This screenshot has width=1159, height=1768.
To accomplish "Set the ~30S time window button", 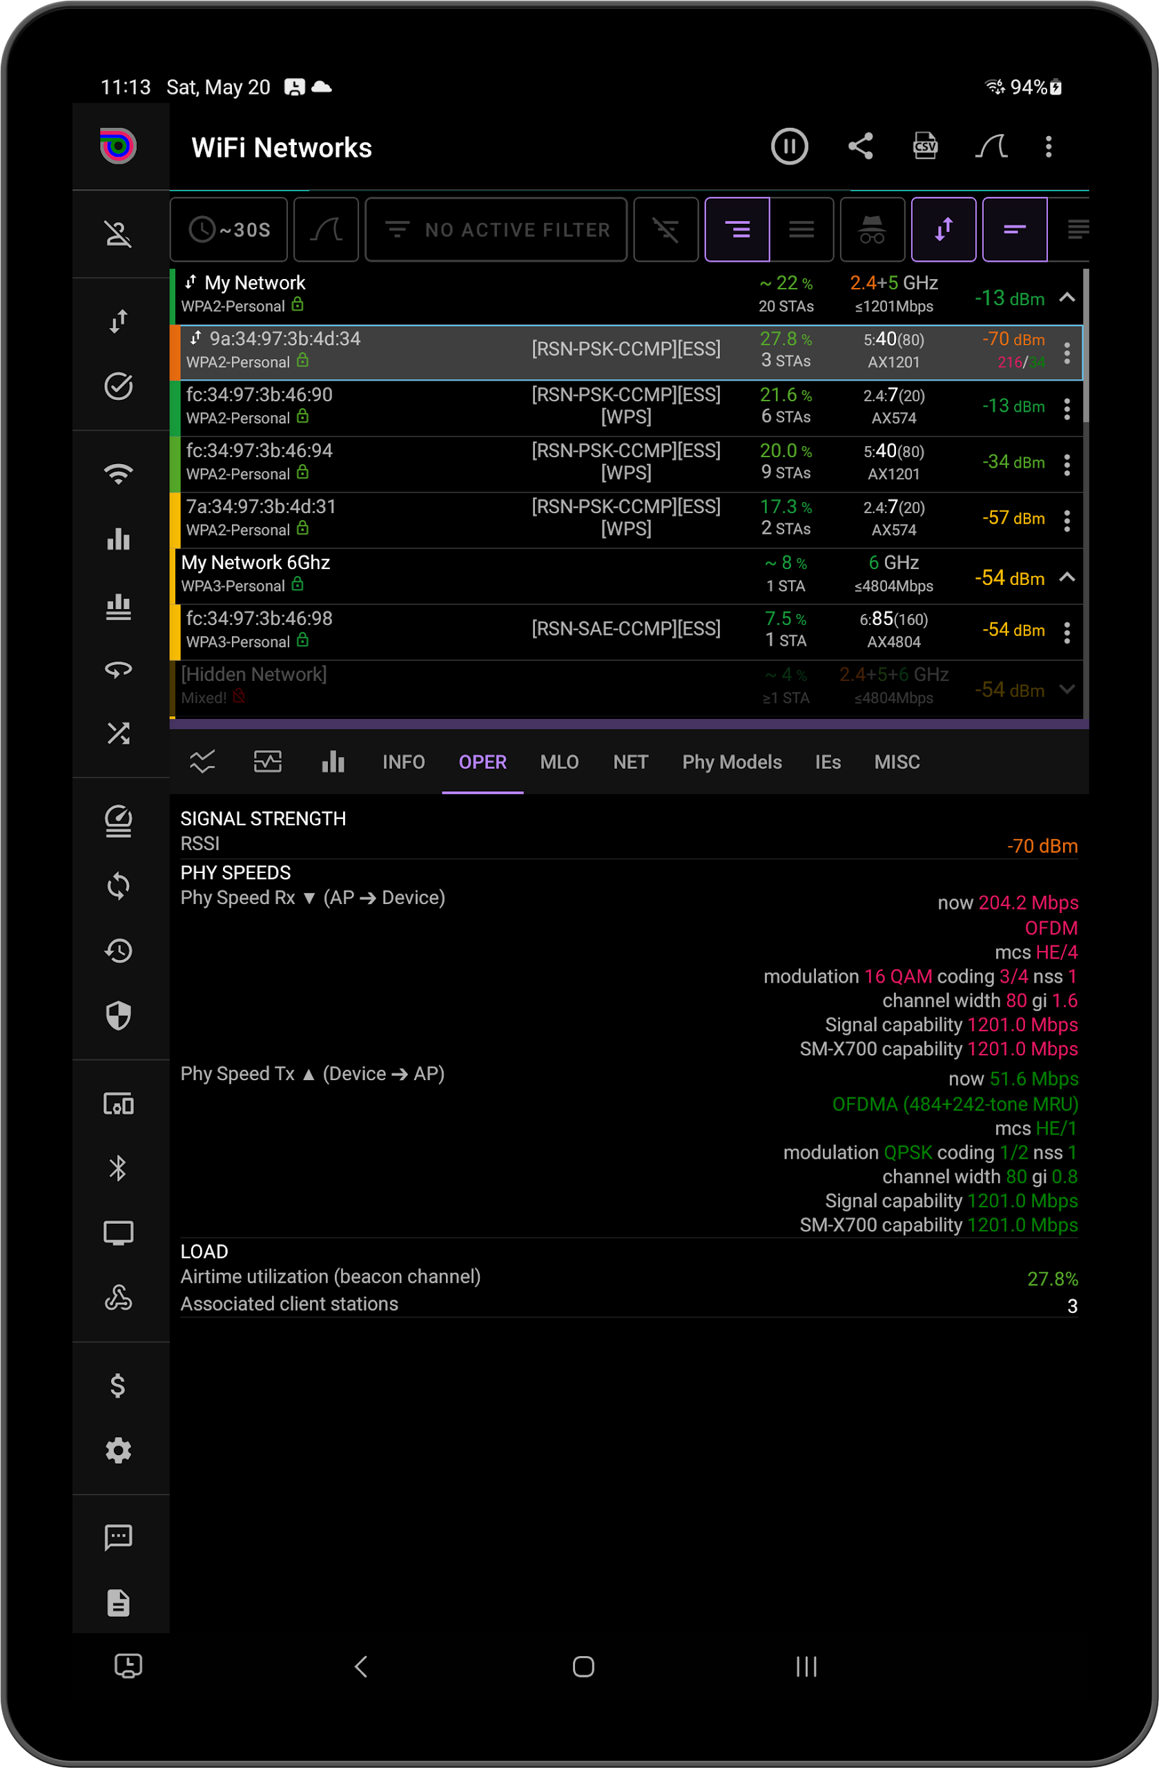I will [x=228, y=229].
